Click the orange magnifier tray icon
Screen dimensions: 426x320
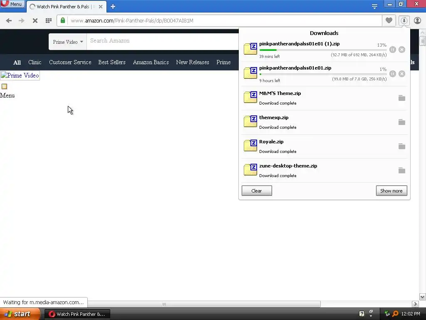395,314
